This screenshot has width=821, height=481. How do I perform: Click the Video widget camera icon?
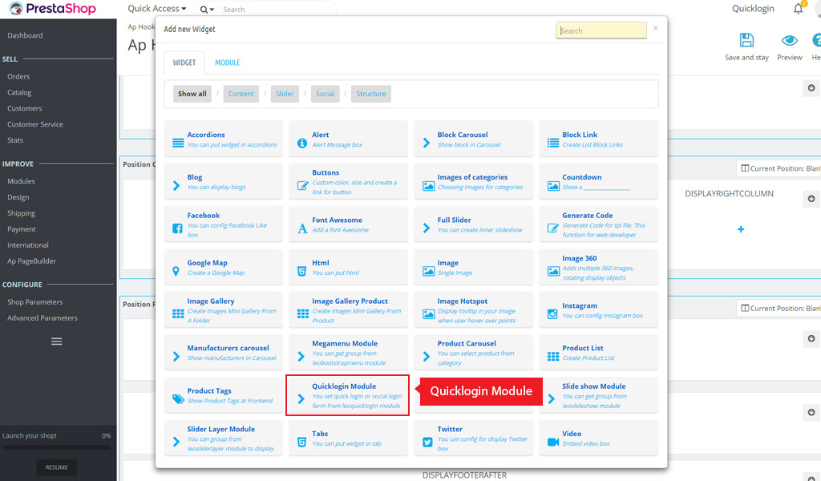coord(552,443)
